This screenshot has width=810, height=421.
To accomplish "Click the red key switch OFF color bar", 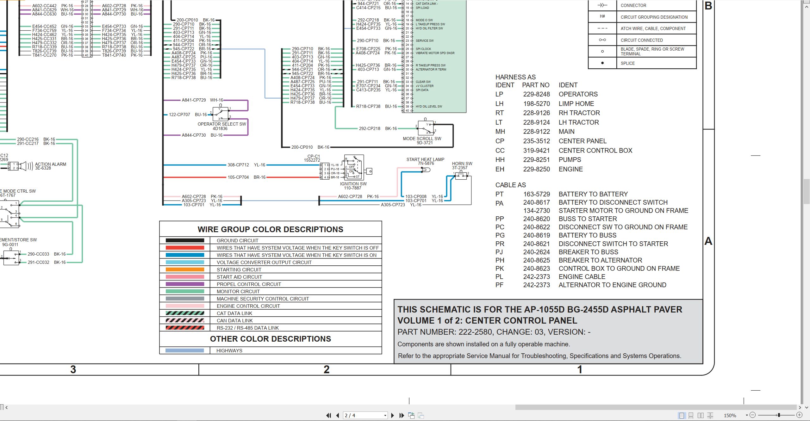I will pyautogui.click(x=185, y=248).
